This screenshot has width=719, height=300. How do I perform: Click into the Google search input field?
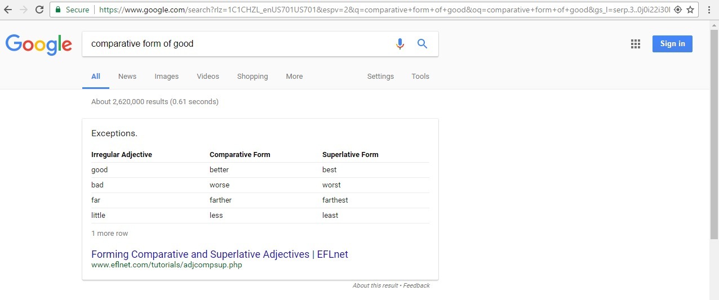click(237, 44)
